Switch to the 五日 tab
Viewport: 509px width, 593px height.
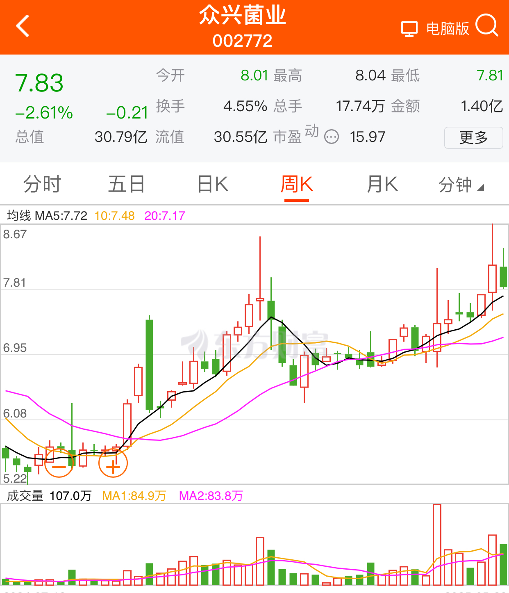click(x=127, y=184)
